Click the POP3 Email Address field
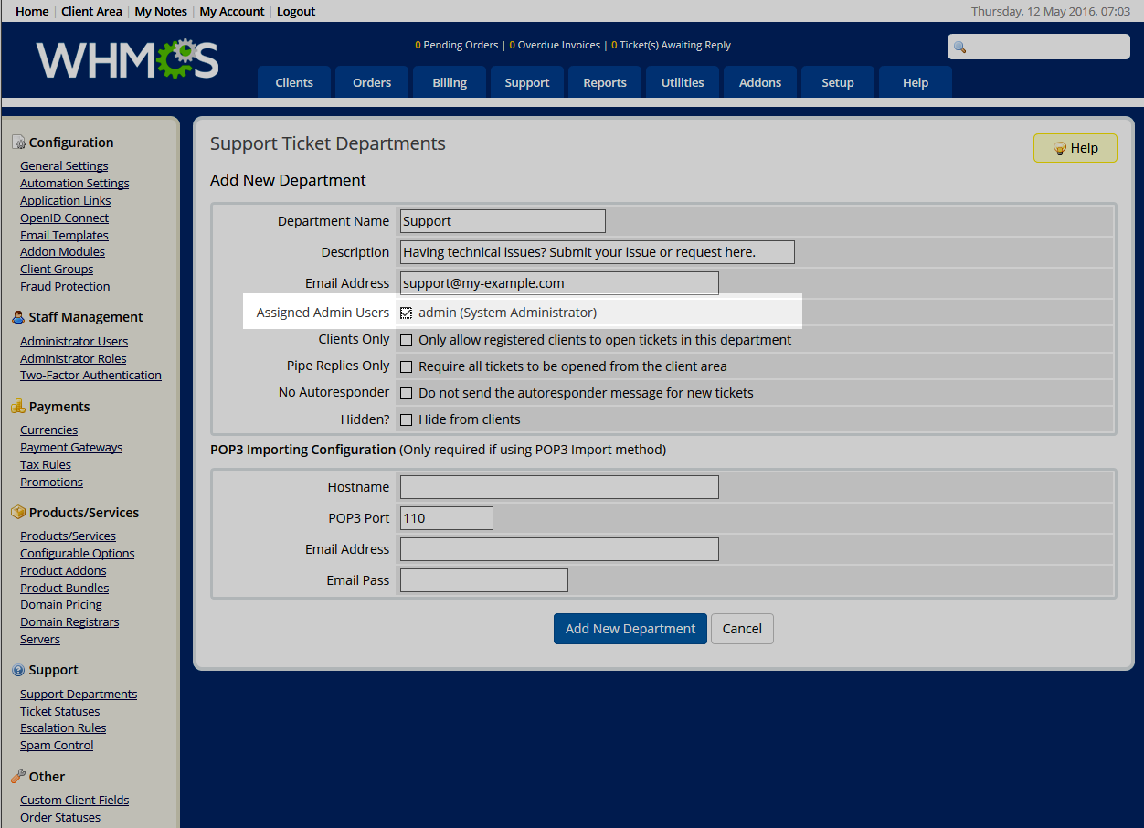The width and height of the screenshot is (1144, 828). 559,549
